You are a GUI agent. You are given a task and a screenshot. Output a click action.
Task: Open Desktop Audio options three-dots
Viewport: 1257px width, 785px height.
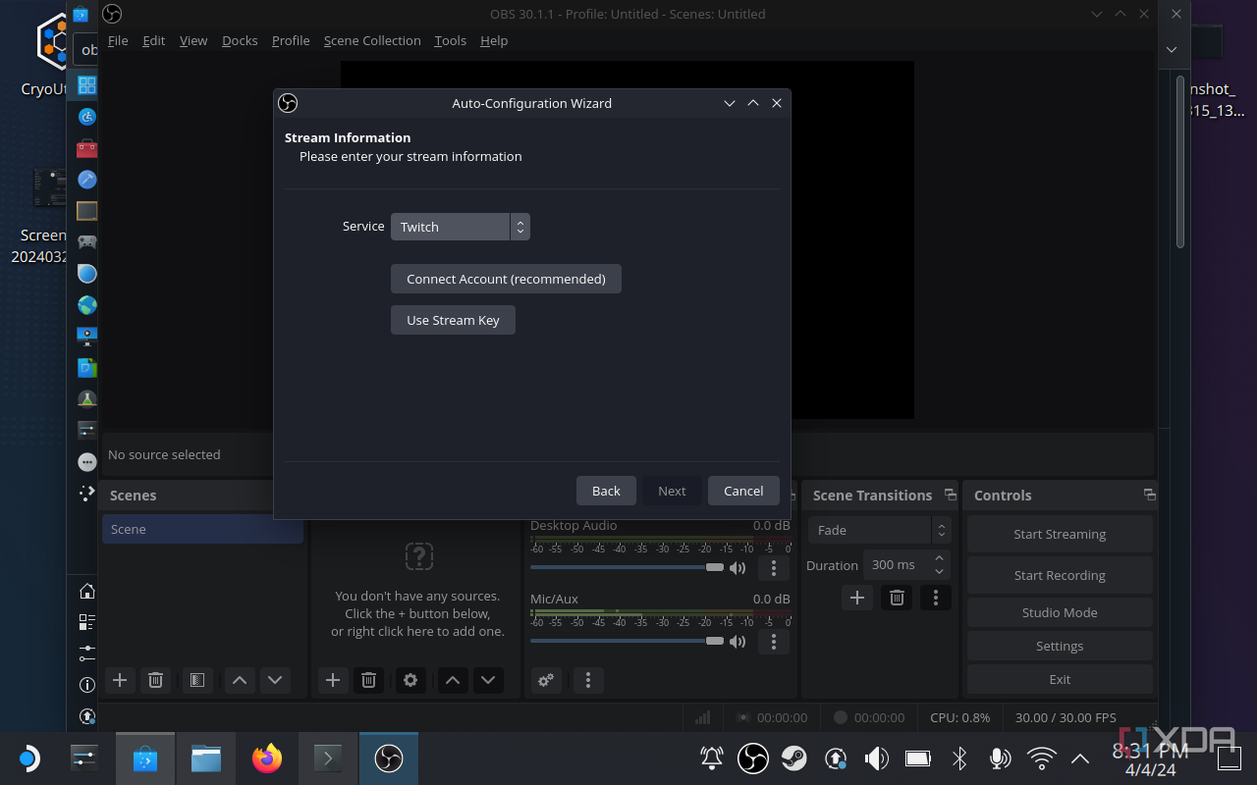(x=774, y=568)
